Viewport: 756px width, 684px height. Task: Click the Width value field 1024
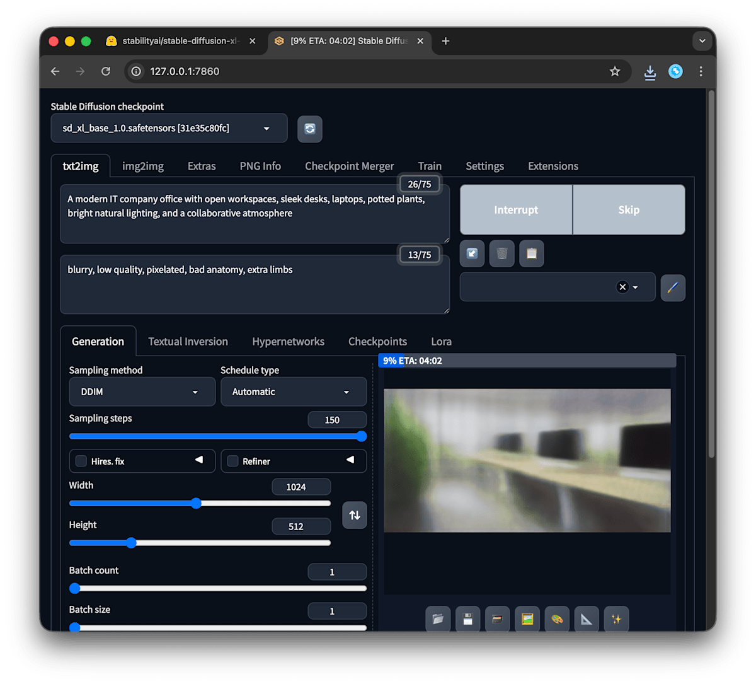(301, 487)
